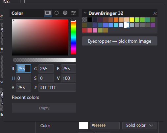This screenshot has height=133, width=167.
Task: Click the alpha transparency slider bar
Action: coord(44,60)
